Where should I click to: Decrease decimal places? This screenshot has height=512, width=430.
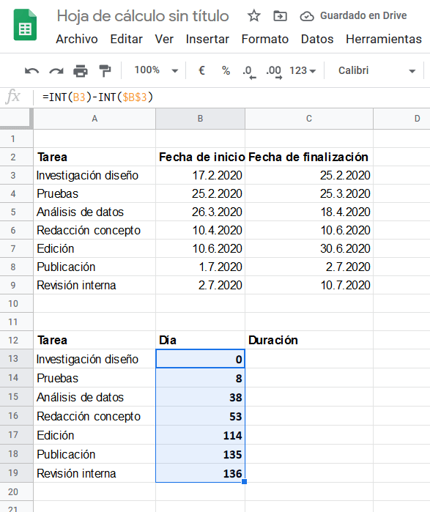(250, 72)
